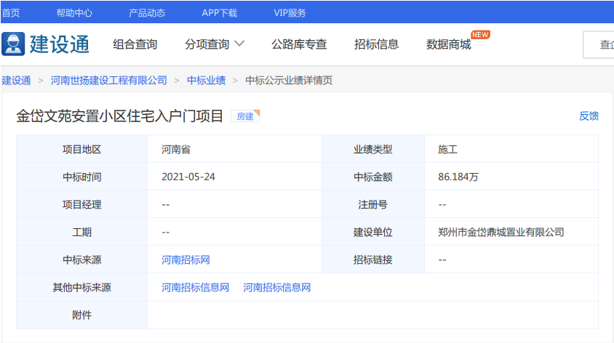Expand the 分项查询 dropdown menu

(215, 44)
